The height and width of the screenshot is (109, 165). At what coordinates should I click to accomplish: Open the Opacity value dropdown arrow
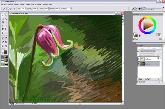pos(37,9)
